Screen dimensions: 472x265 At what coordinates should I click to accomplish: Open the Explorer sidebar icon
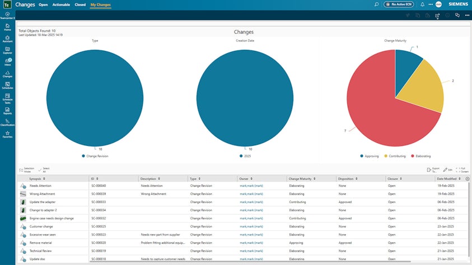point(7,51)
